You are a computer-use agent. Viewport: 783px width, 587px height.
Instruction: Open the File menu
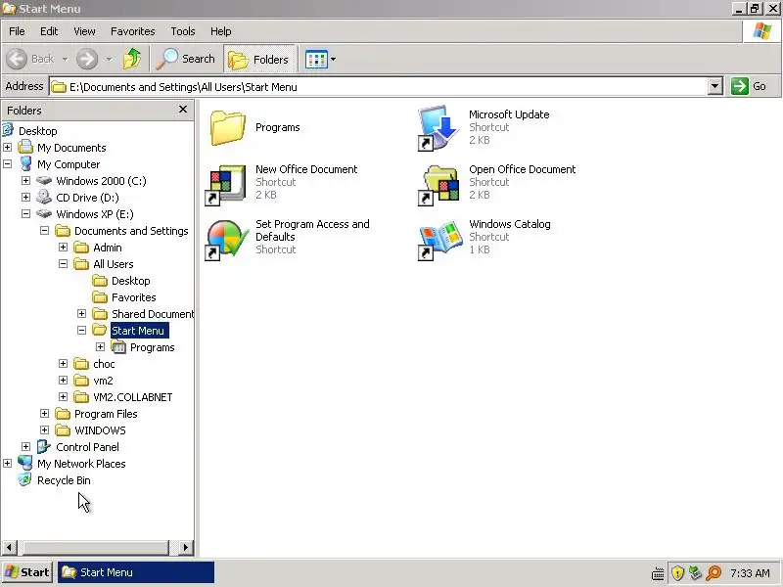pyautogui.click(x=17, y=31)
